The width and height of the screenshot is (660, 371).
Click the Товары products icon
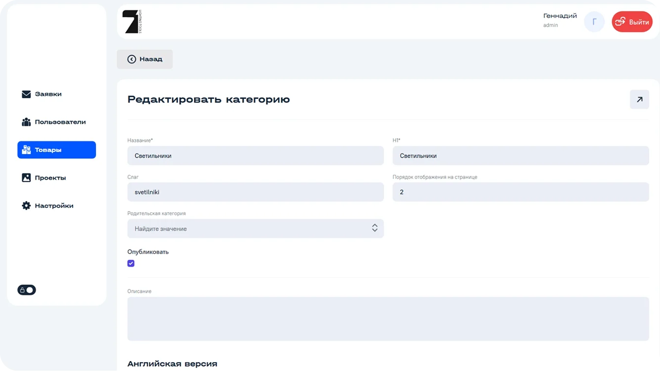pos(26,149)
